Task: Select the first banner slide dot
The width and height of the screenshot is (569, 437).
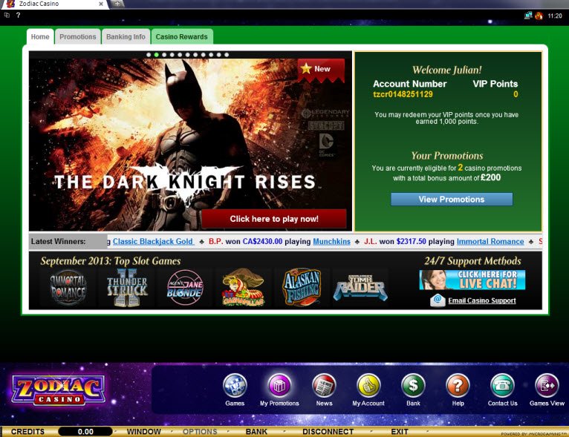Action: pos(149,55)
